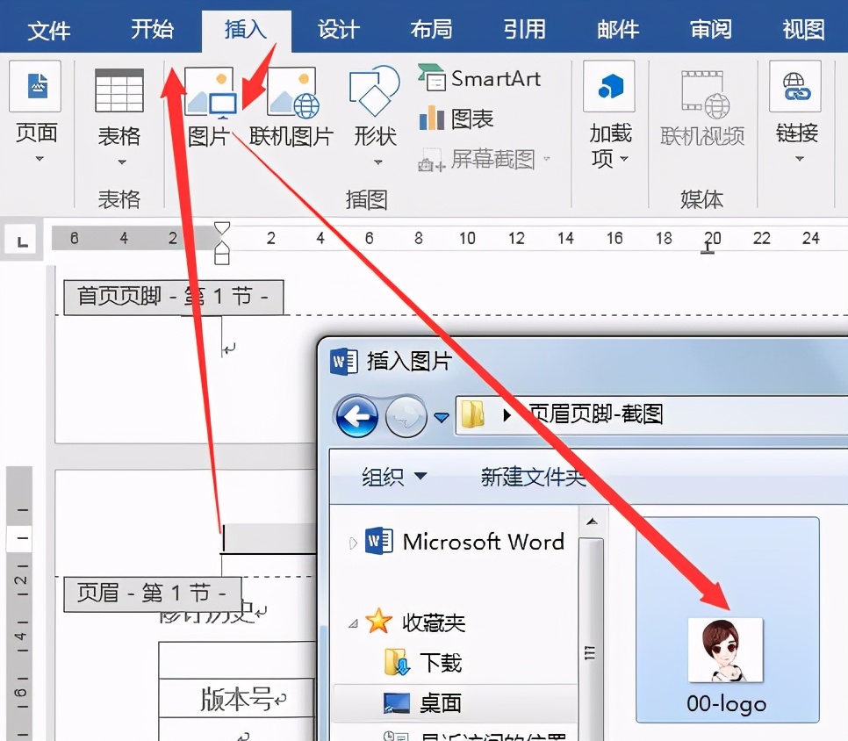
Task: Switch to the 设计 ribbon tab
Action: (336, 29)
